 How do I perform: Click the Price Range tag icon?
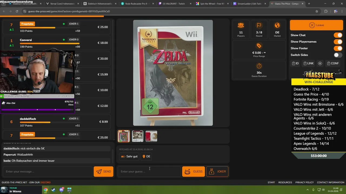coord(259,46)
